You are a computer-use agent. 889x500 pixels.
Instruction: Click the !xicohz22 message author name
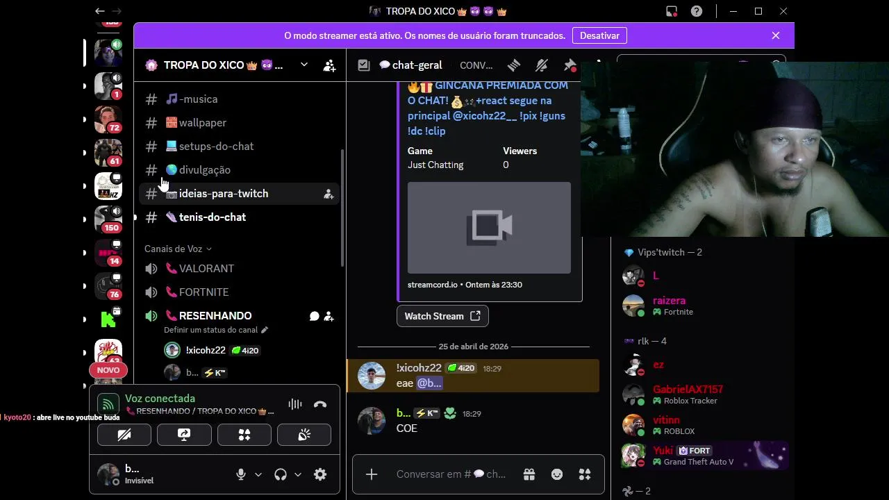point(419,368)
